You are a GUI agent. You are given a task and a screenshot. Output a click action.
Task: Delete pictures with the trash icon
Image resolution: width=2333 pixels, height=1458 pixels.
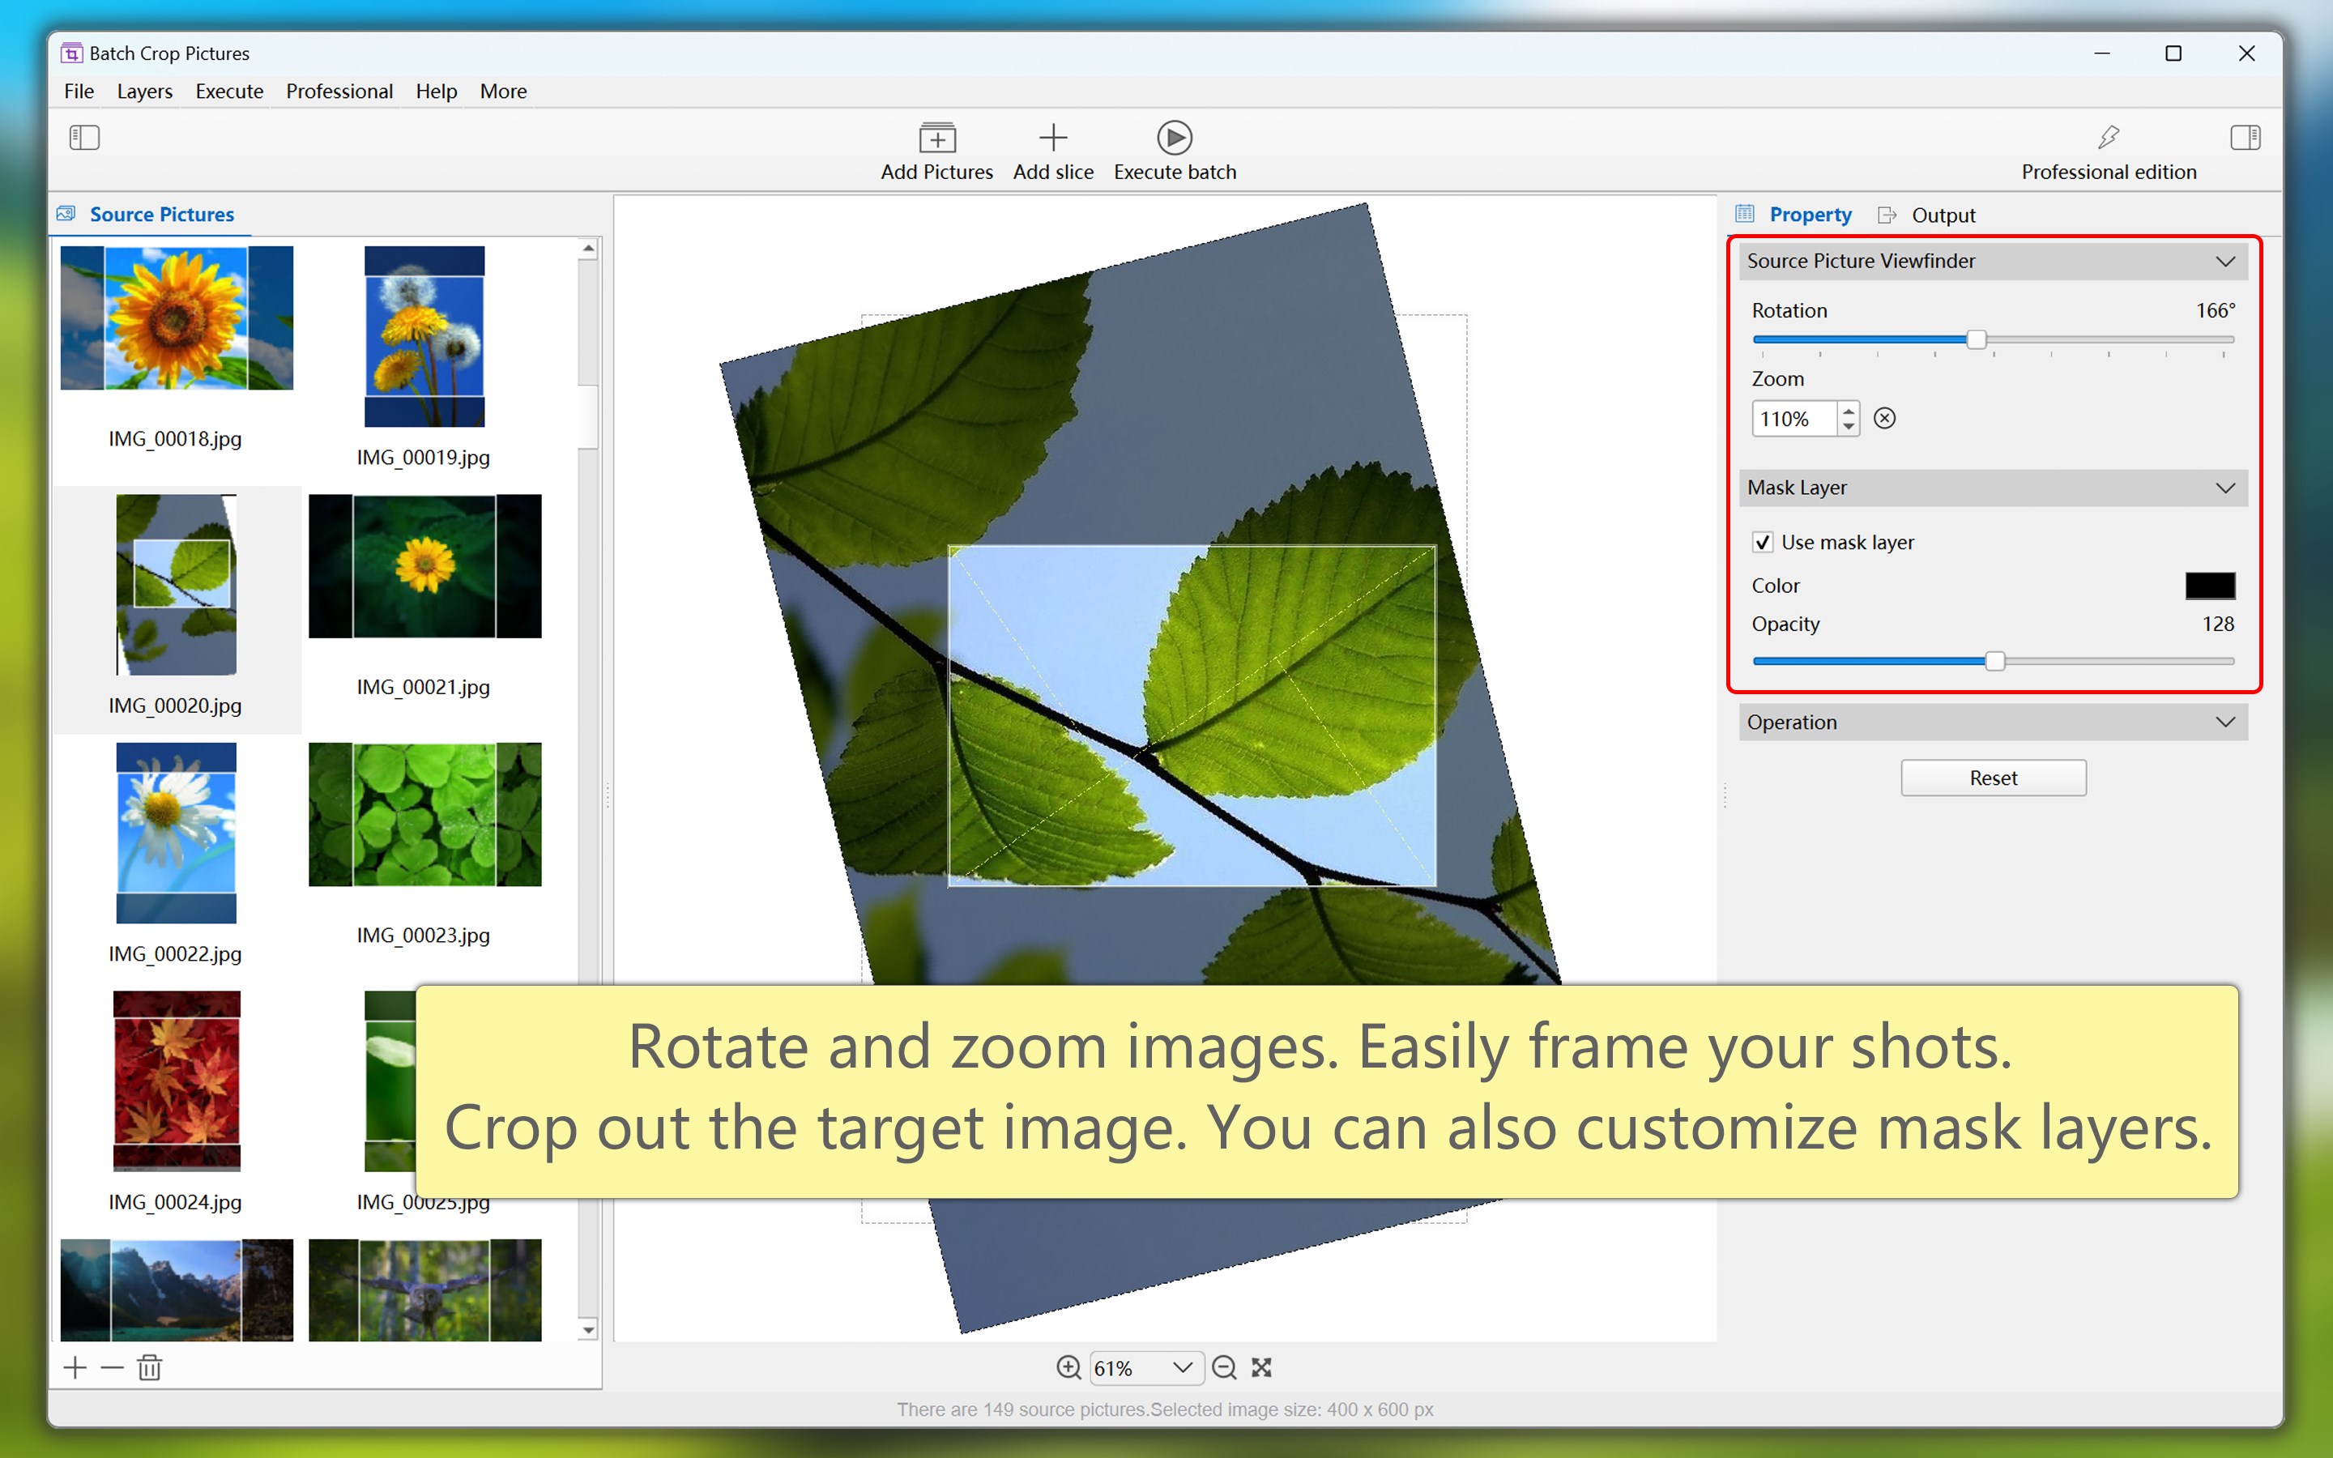(x=149, y=1367)
